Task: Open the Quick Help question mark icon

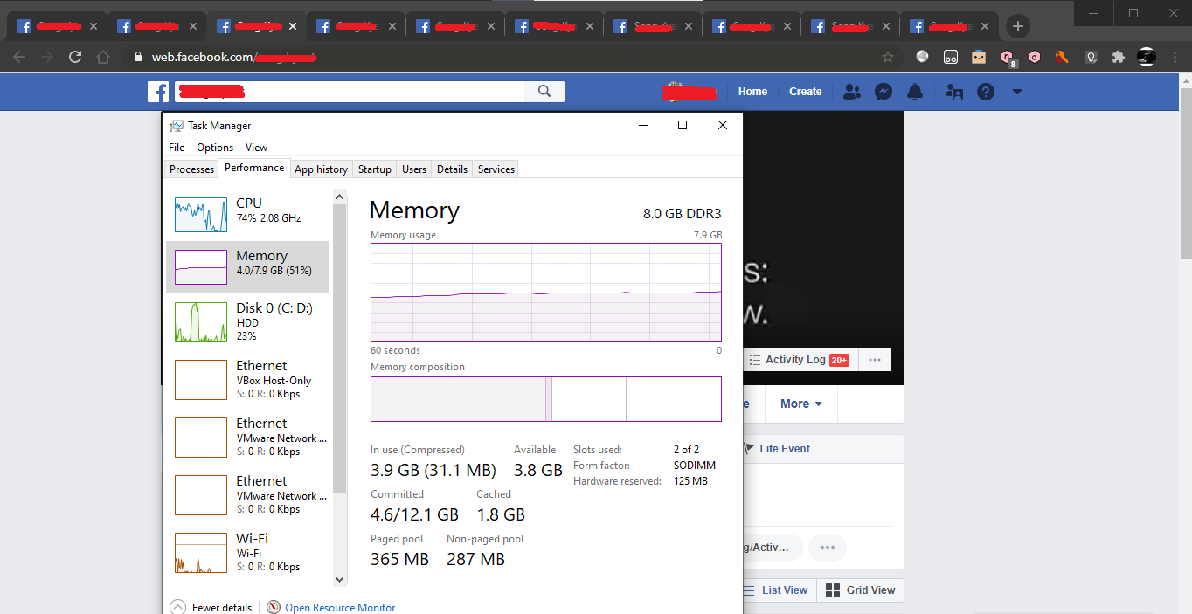Action: tap(986, 92)
